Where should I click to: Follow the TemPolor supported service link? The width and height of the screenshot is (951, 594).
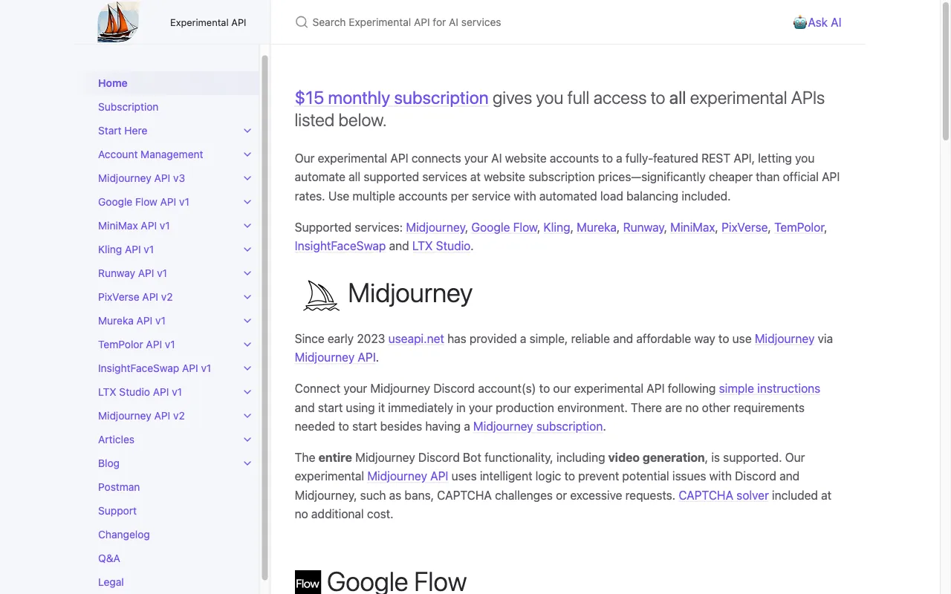click(x=800, y=227)
